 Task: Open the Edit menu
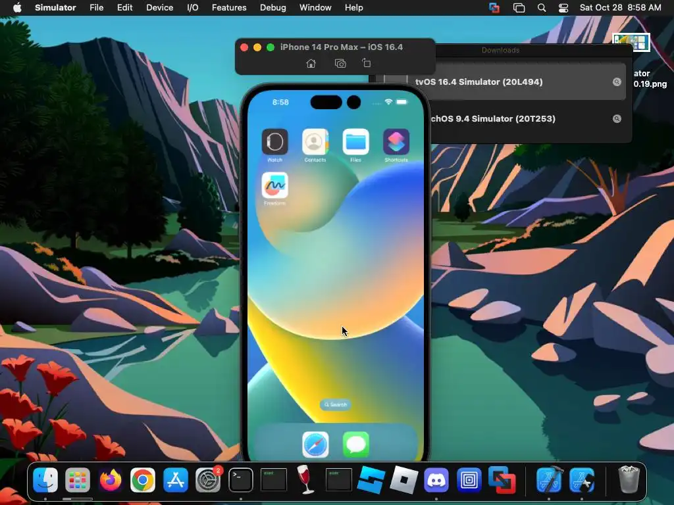(x=124, y=8)
